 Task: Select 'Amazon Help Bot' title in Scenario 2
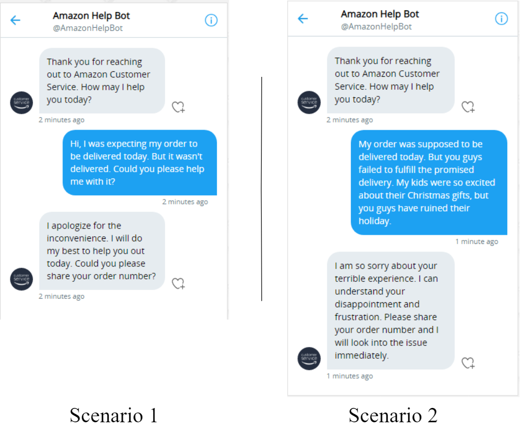380,14
